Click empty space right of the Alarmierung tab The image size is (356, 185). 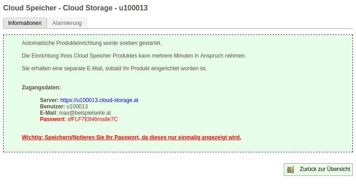pyautogui.click(x=218, y=23)
